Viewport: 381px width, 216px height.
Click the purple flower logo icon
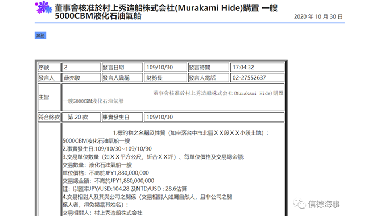[43, 7]
